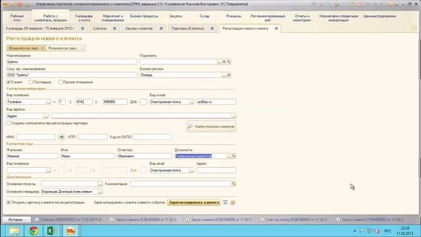Close the Регистрация нового клиента tab

pyautogui.click(x=276, y=28)
